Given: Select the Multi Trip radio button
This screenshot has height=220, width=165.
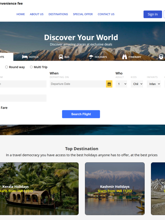Looking at the screenshot, I should point(31,67).
